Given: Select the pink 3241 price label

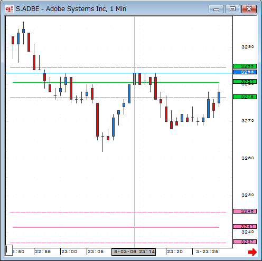Looking at the screenshot, I should pos(245,226).
